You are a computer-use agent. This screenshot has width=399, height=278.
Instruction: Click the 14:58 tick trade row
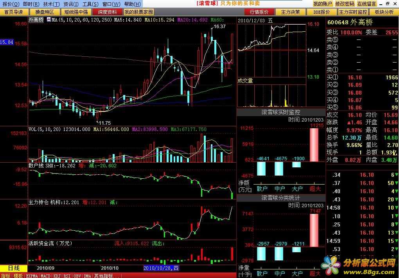[x=362, y=208]
